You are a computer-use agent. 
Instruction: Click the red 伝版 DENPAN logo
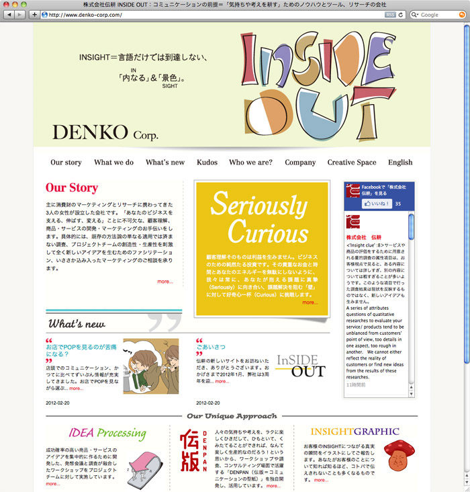193,451
